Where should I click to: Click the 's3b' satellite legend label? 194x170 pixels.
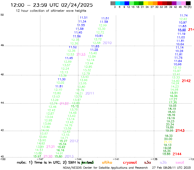[x=163, y=162]
